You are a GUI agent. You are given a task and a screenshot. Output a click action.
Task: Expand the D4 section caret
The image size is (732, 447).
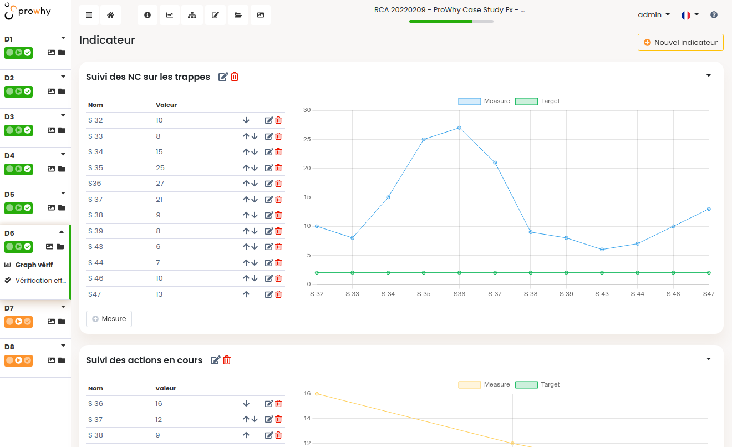(63, 155)
